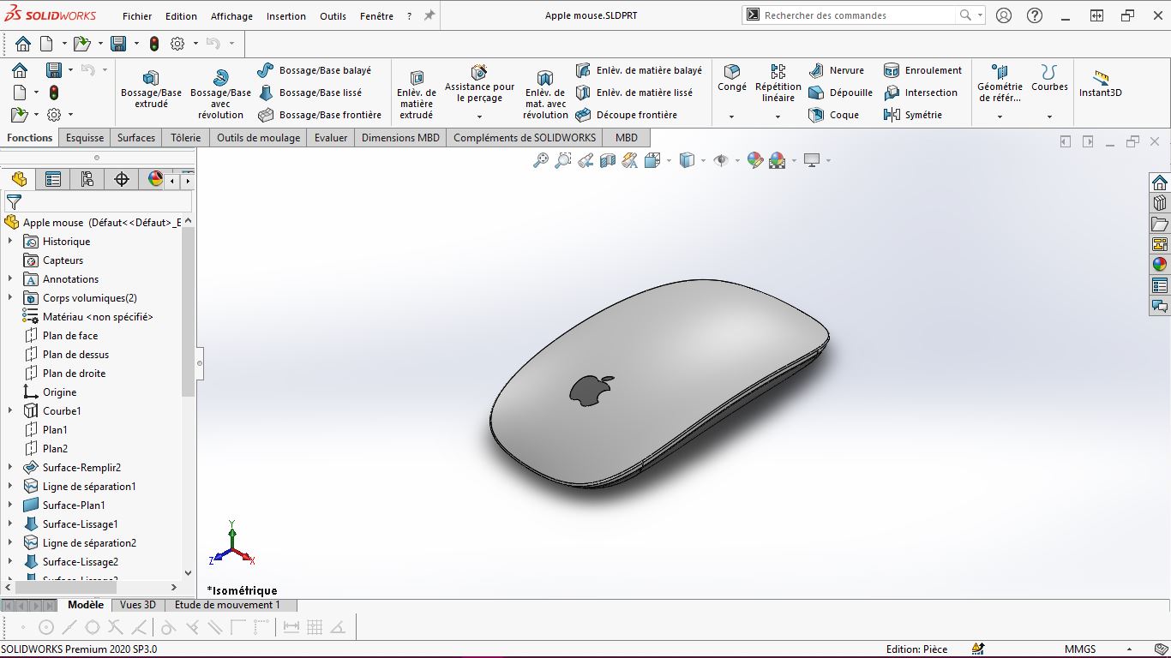Switch to the Esquisse tab
This screenshot has height=658, width=1171.
coord(85,137)
